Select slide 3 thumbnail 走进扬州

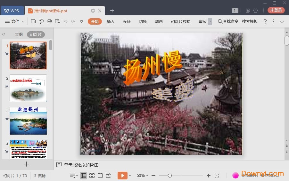tap(28, 121)
